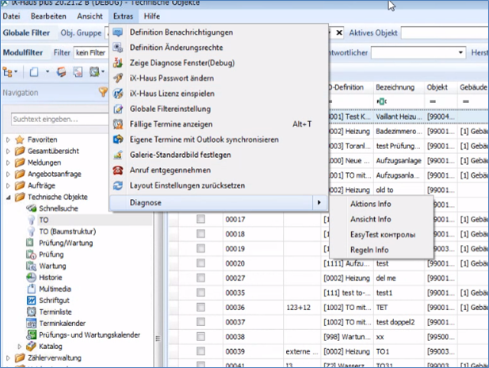Viewport: 489px width, 368px height.
Task: Click the Outlook synchronisieren icon
Action: tap(118, 139)
